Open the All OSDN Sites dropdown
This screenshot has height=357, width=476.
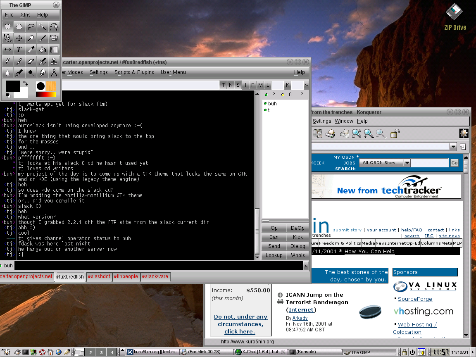385,163
